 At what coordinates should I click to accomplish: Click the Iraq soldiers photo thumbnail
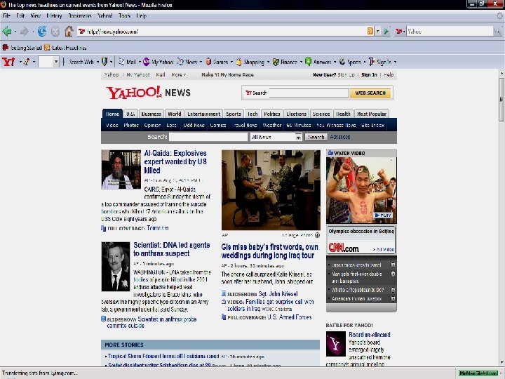pos(271,189)
